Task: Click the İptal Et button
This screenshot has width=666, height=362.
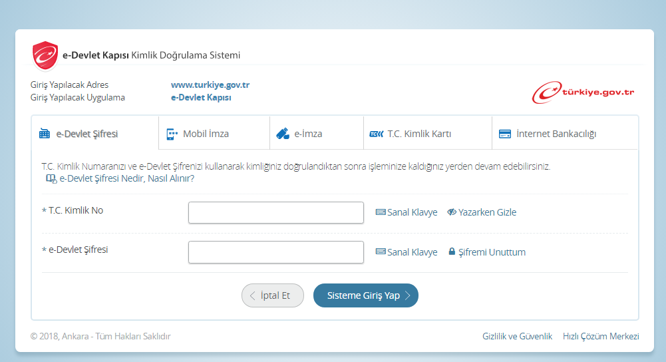Action: 273,295
